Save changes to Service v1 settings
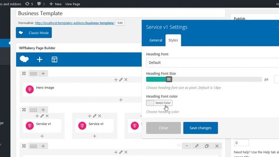 (201, 128)
